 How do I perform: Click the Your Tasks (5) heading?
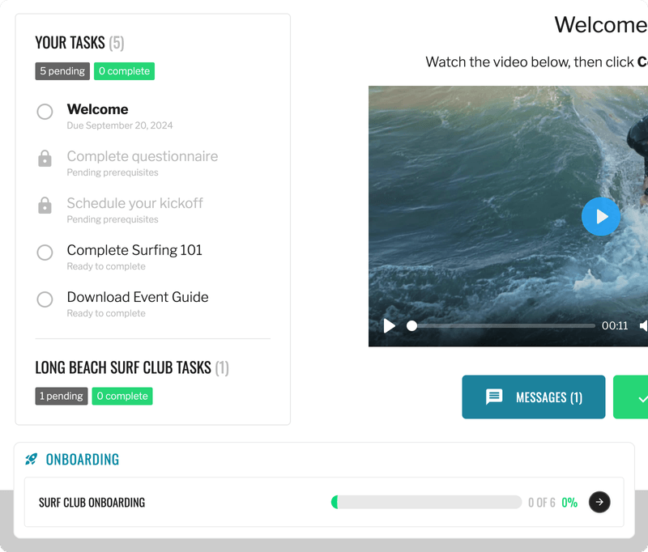tap(79, 43)
